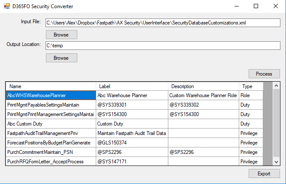Click the grid vertical scrollbar thumb
The image size is (286, 184).
tap(276, 123)
